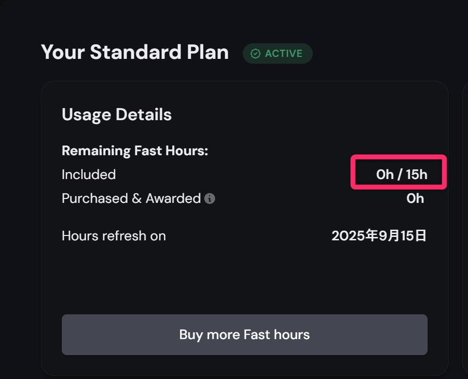Click the pink highlight box border
Viewport: 468px width, 379px height.
click(398, 156)
